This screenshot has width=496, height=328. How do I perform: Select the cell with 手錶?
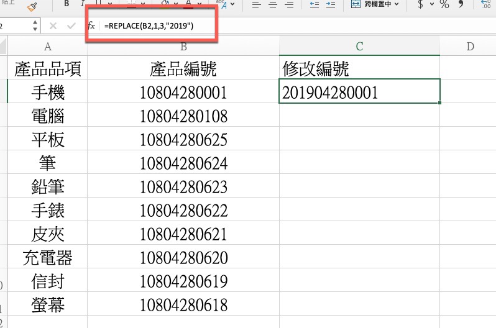click(x=47, y=209)
